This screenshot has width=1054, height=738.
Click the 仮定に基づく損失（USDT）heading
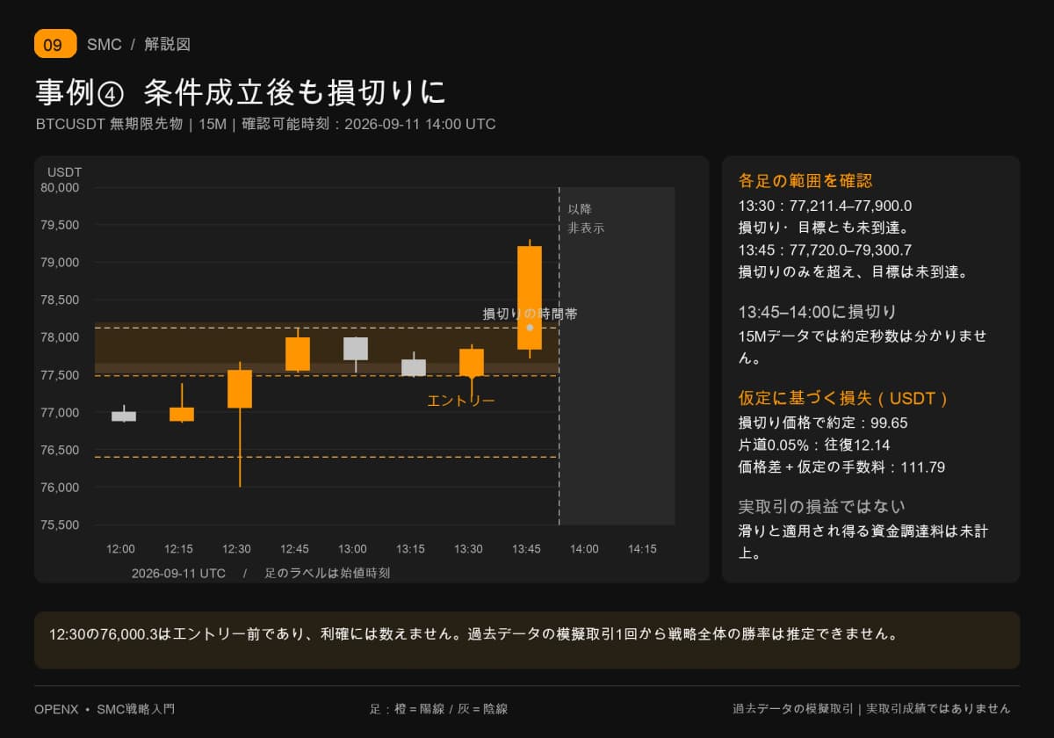(844, 399)
